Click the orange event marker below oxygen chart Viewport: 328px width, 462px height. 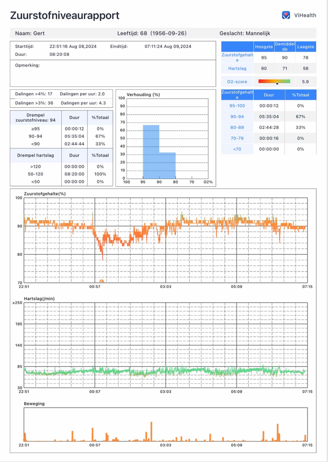tap(102, 281)
